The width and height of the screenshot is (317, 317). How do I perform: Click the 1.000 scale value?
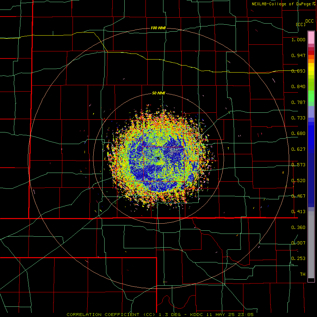tap(298, 39)
